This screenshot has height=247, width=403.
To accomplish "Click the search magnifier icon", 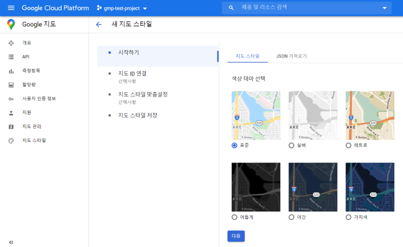I will [x=231, y=8].
